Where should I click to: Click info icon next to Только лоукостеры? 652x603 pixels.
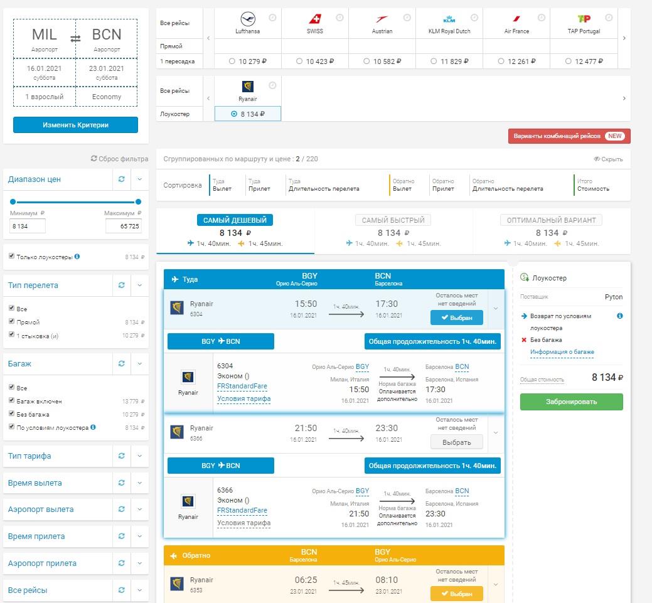pos(77,257)
